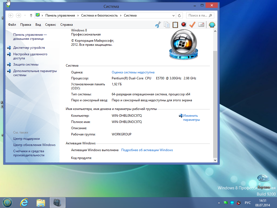Open the Корзина recycle bin on the desktop
The width and height of the screenshot is (277, 208).
[x=263, y=181]
